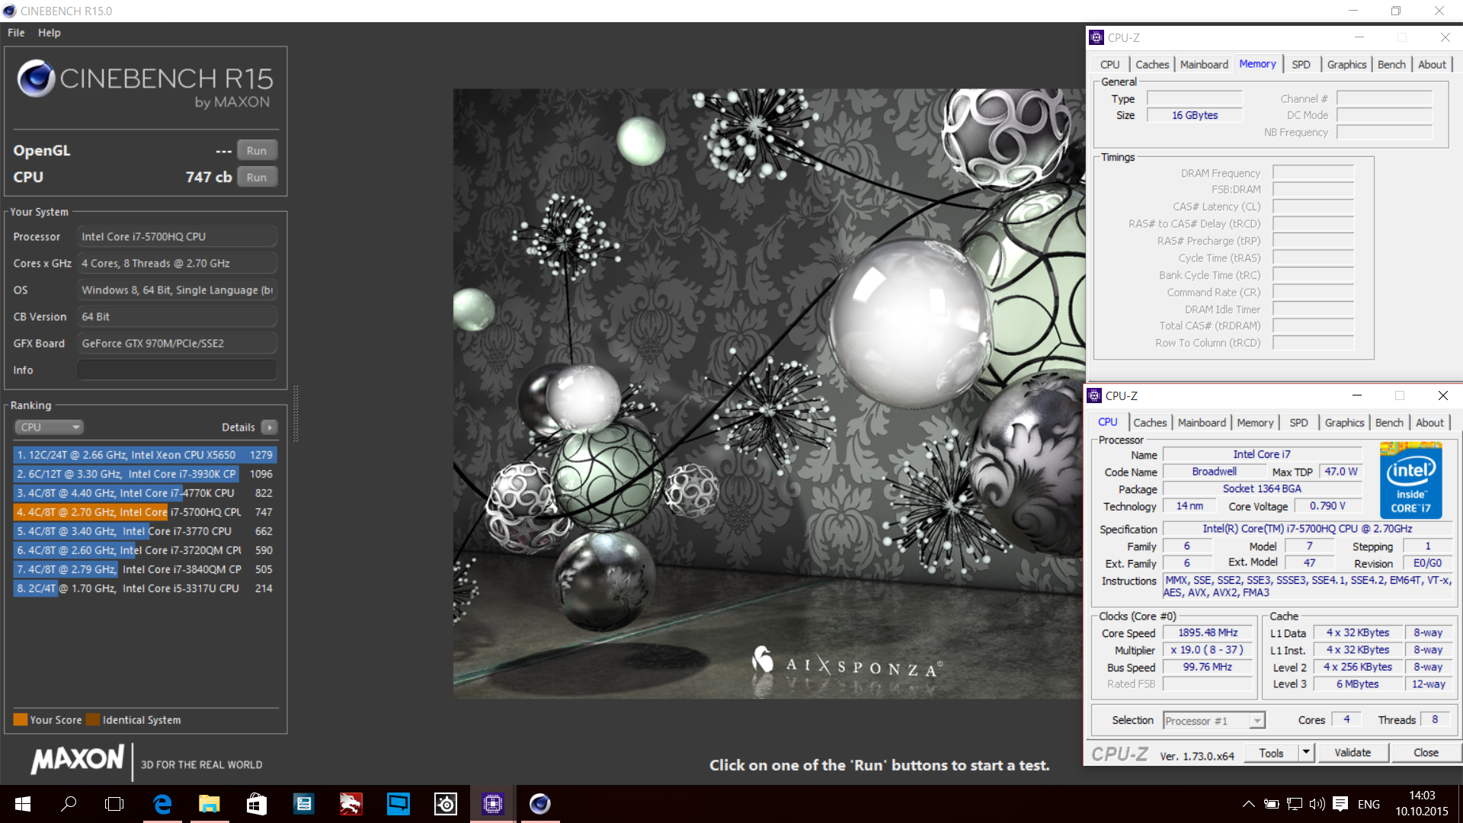Screen dimensions: 1463x823
Task: Open Task View on the taskbar
Action: [x=114, y=804]
